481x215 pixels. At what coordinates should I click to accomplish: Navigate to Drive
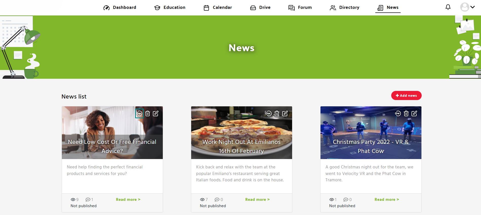click(x=260, y=8)
